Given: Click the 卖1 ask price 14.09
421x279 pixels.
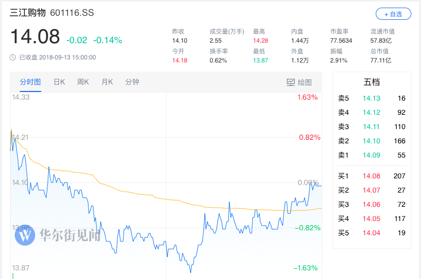Looking at the screenshot, I should [371, 155].
